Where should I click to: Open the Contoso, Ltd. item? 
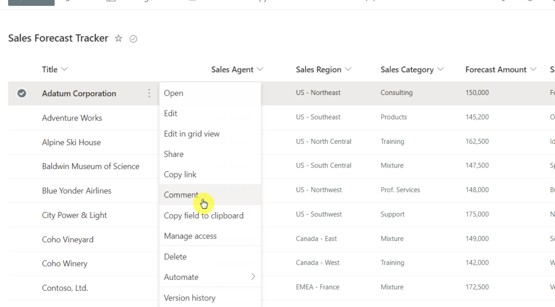tap(65, 288)
